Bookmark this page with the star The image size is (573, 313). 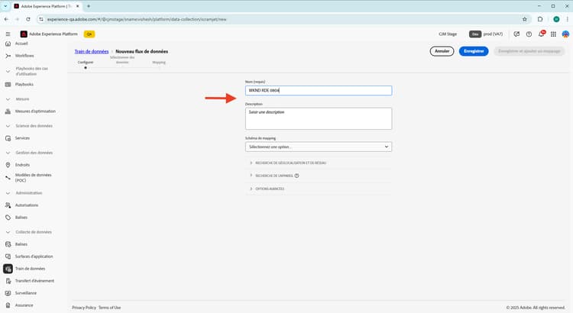524,19
